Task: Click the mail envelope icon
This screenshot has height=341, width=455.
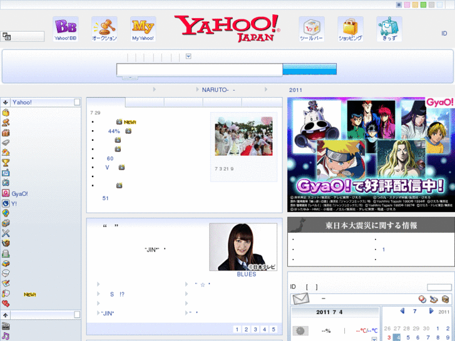Action: pyautogui.click(x=301, y=298)
